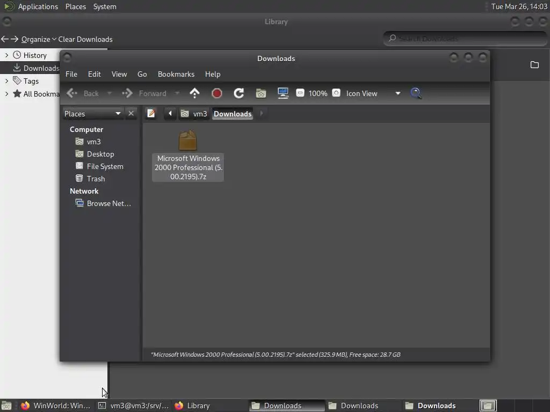
Task: Reload the Downloads folder view
Action: click(239, 93)
